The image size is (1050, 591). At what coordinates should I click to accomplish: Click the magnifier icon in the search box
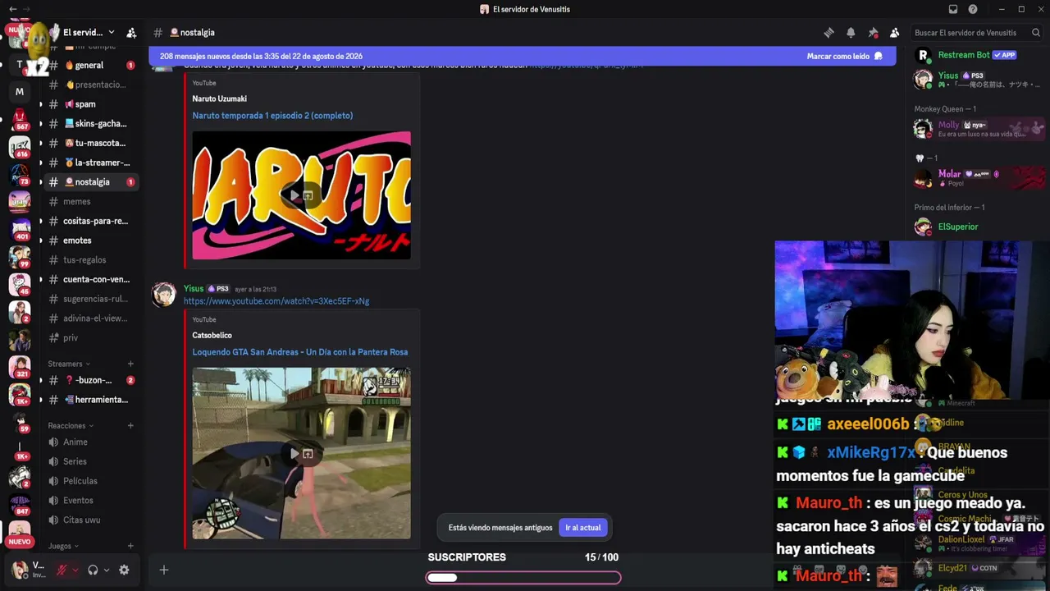click(1036, 33)
